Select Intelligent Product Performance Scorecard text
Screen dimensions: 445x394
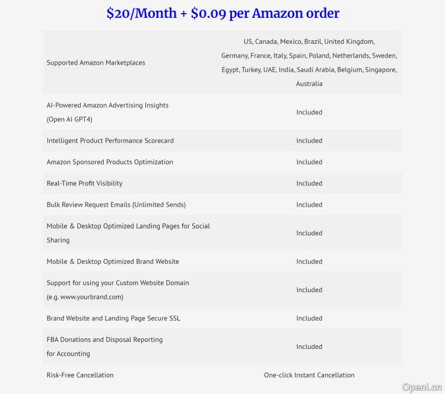(110, 141)
